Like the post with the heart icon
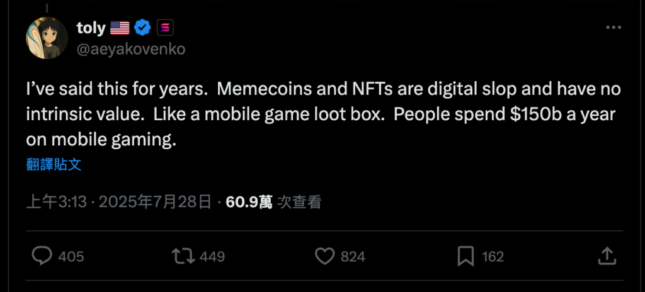Image resolution: width=645 pixels, height=292 pixels. coord(324,255)
